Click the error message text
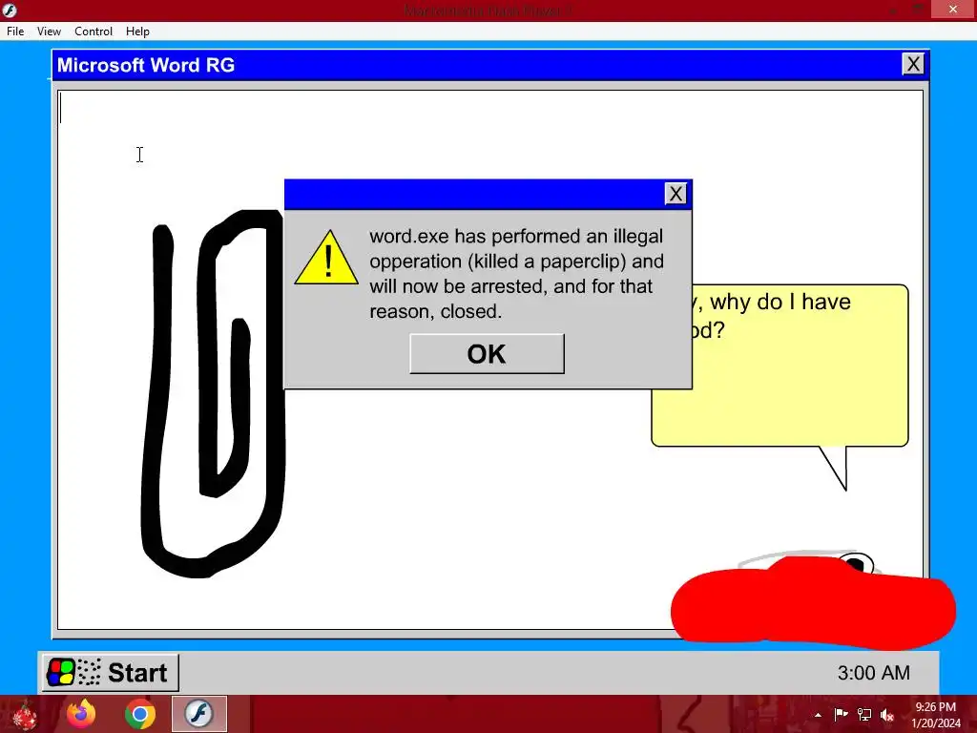977x733 pixels. pyautogui.click(x=516, y=274)
